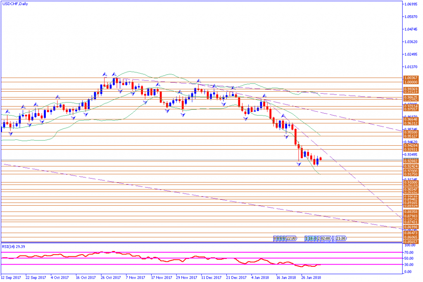Image resolution: width=423 pixels, height=282 pixels.
Task: Click the 0.93495 price axis value
Action: pyautogui.click(x=411, y=155)
